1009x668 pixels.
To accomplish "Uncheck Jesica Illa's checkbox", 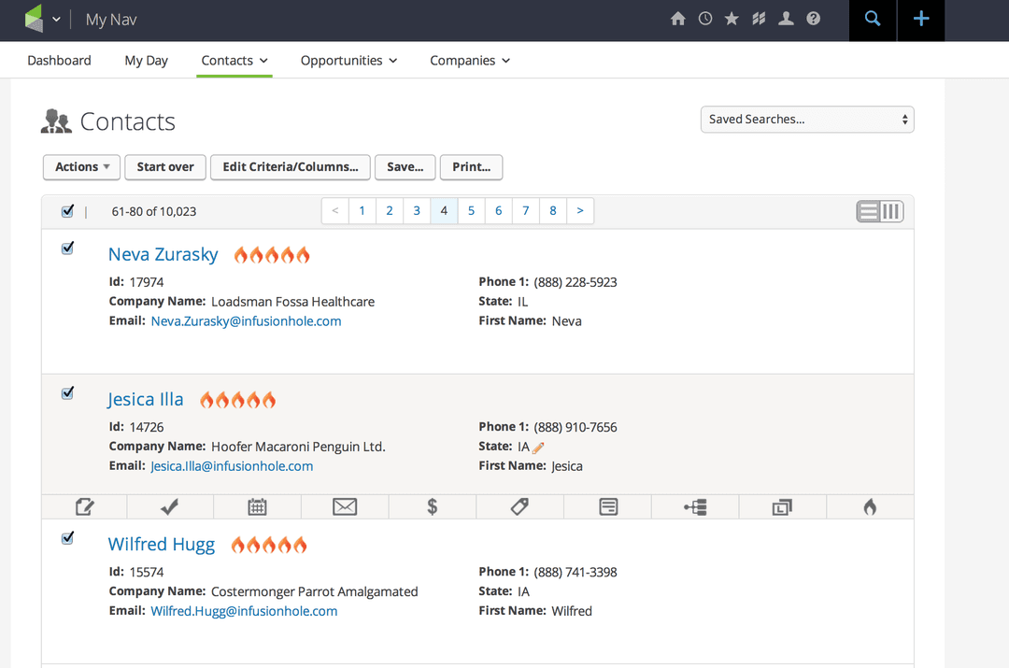I will pos(67,393).
